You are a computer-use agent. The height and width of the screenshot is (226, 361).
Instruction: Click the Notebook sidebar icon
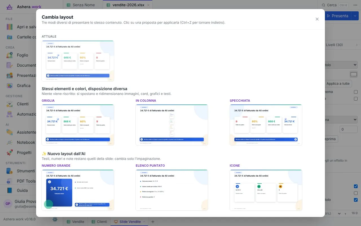click(10, 142)
